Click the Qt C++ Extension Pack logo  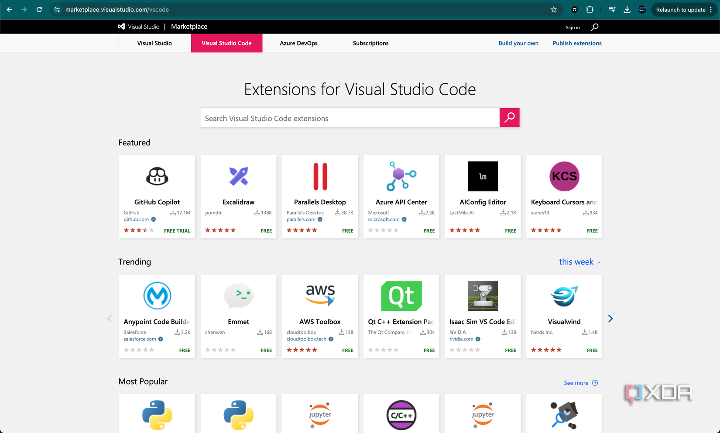[401, 296]
